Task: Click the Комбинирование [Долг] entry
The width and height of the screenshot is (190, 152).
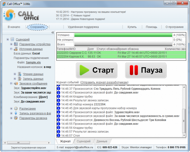Action: pos(31,97)
